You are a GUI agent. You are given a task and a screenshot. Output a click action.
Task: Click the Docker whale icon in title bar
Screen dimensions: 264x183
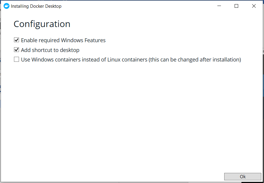[7, 6]
